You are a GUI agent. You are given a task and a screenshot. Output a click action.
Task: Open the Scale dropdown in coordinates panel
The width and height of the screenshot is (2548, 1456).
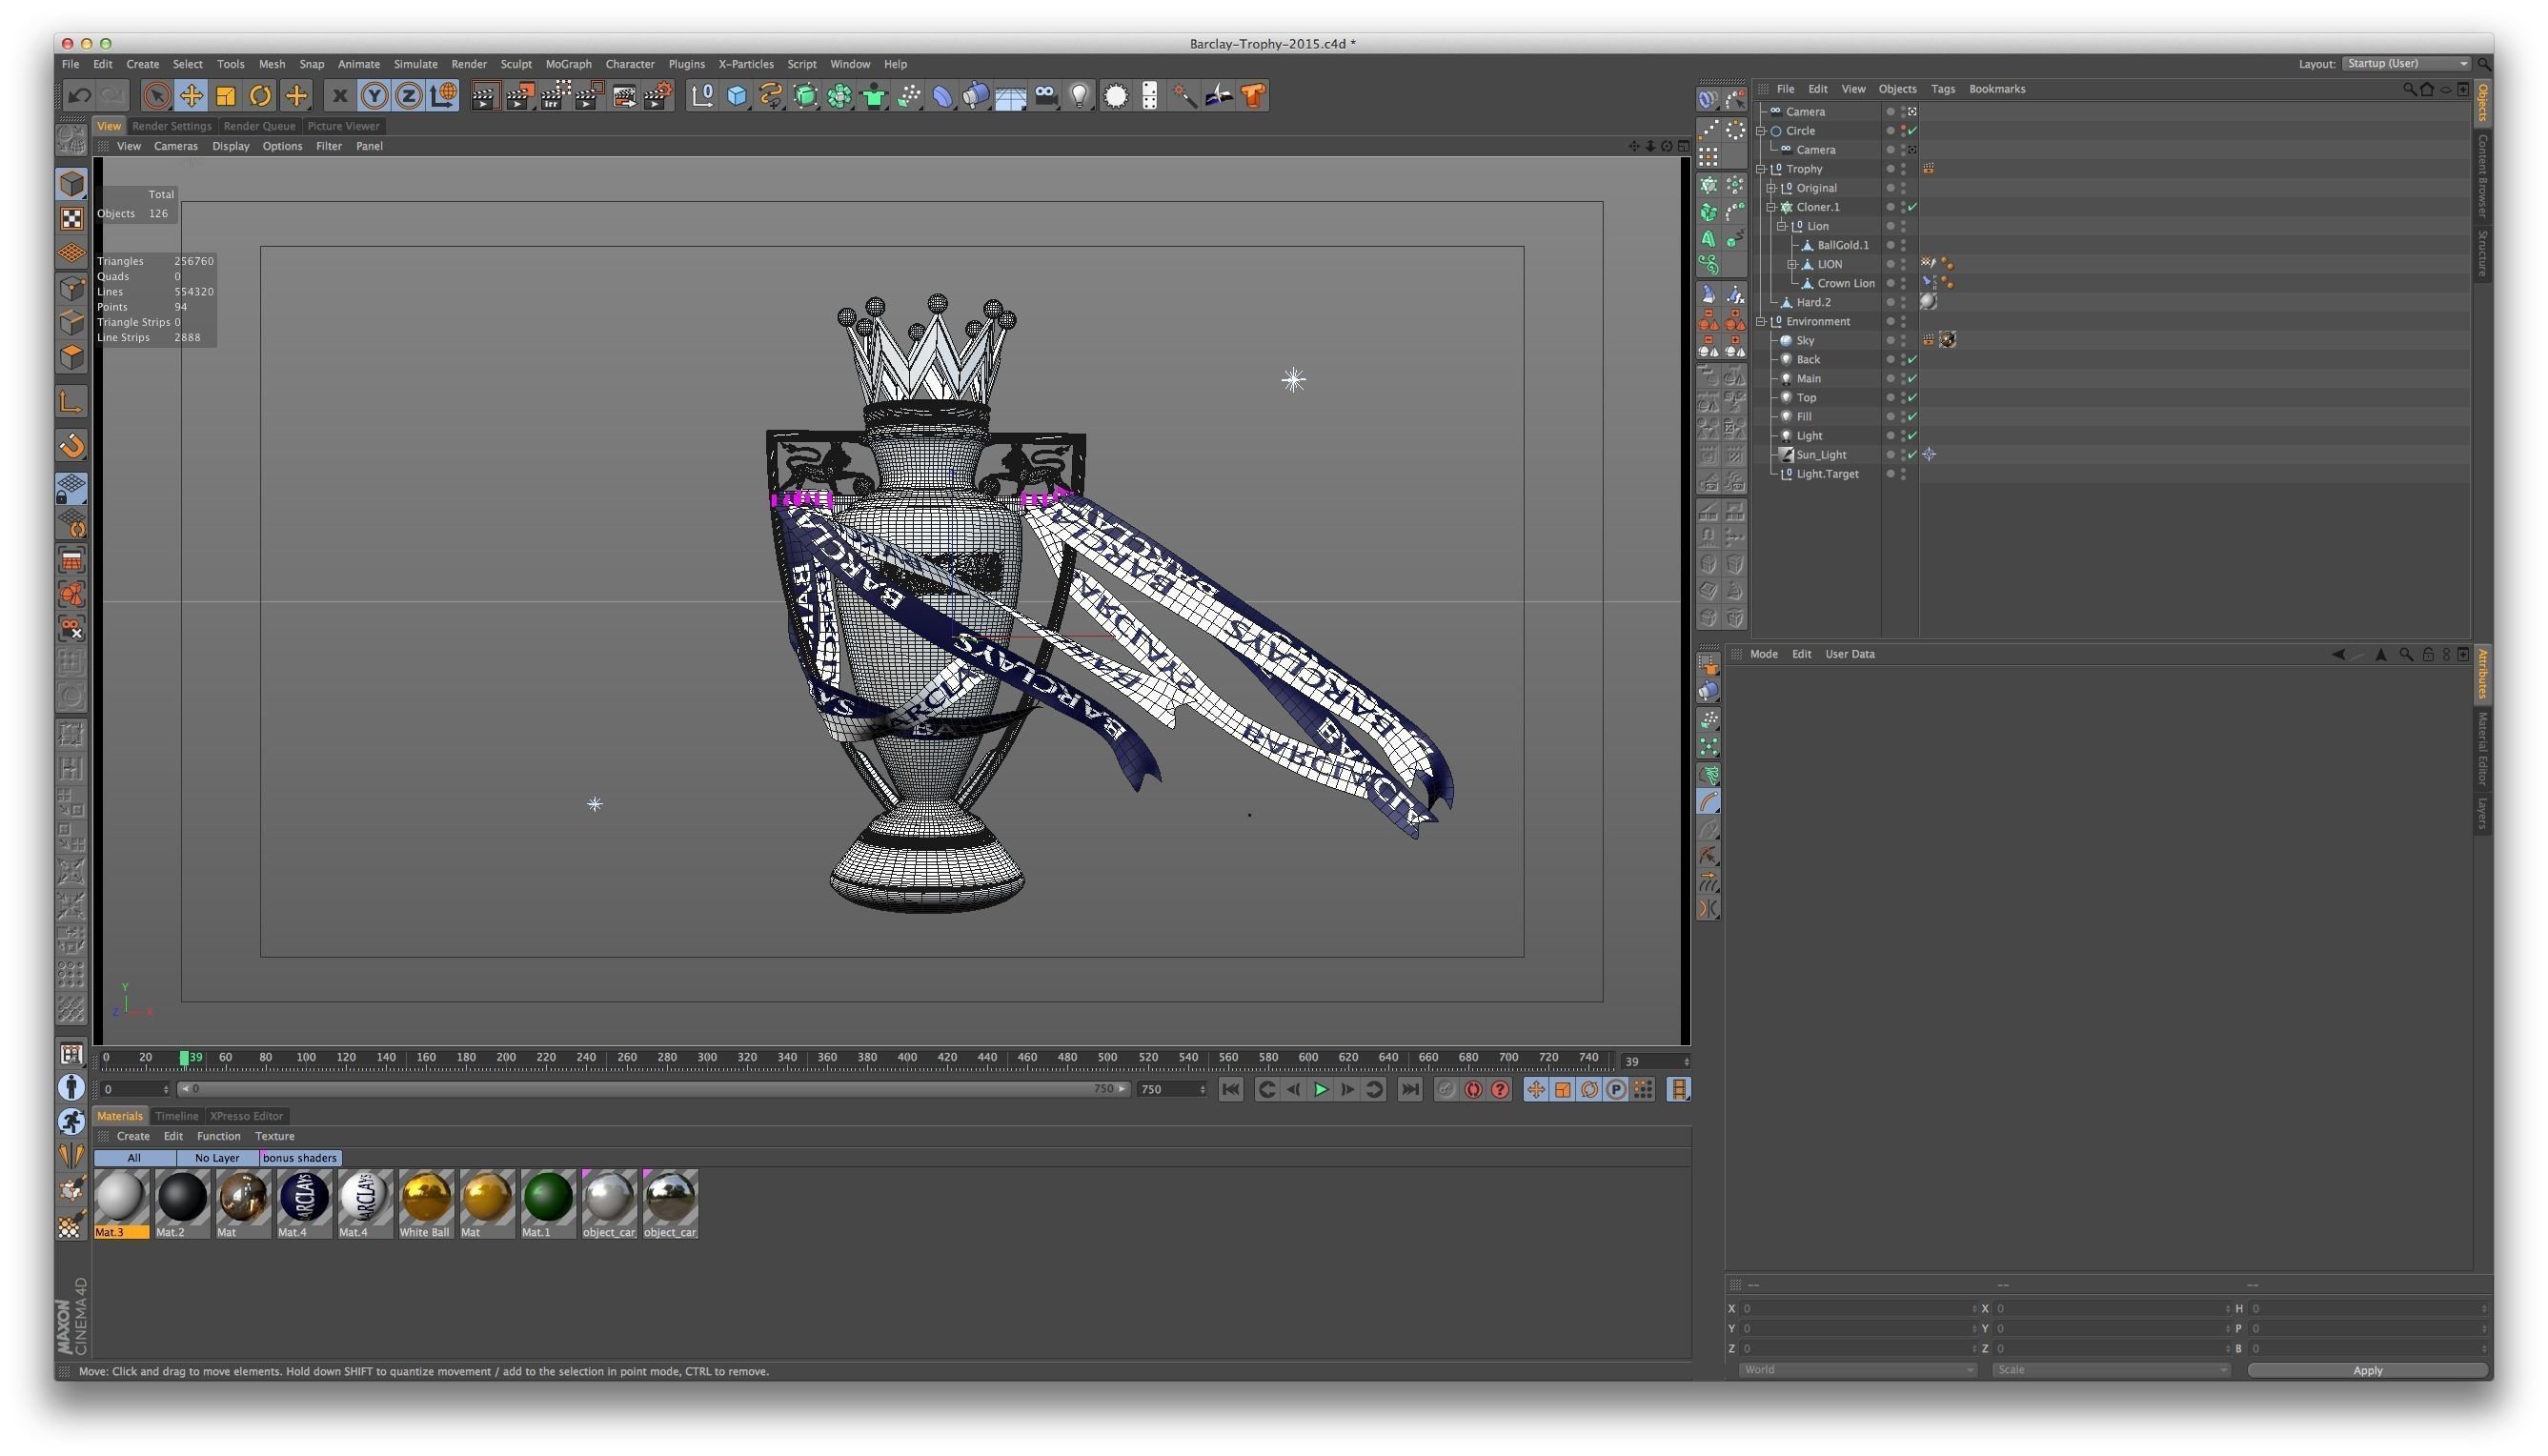(x=2111, y=1371)
